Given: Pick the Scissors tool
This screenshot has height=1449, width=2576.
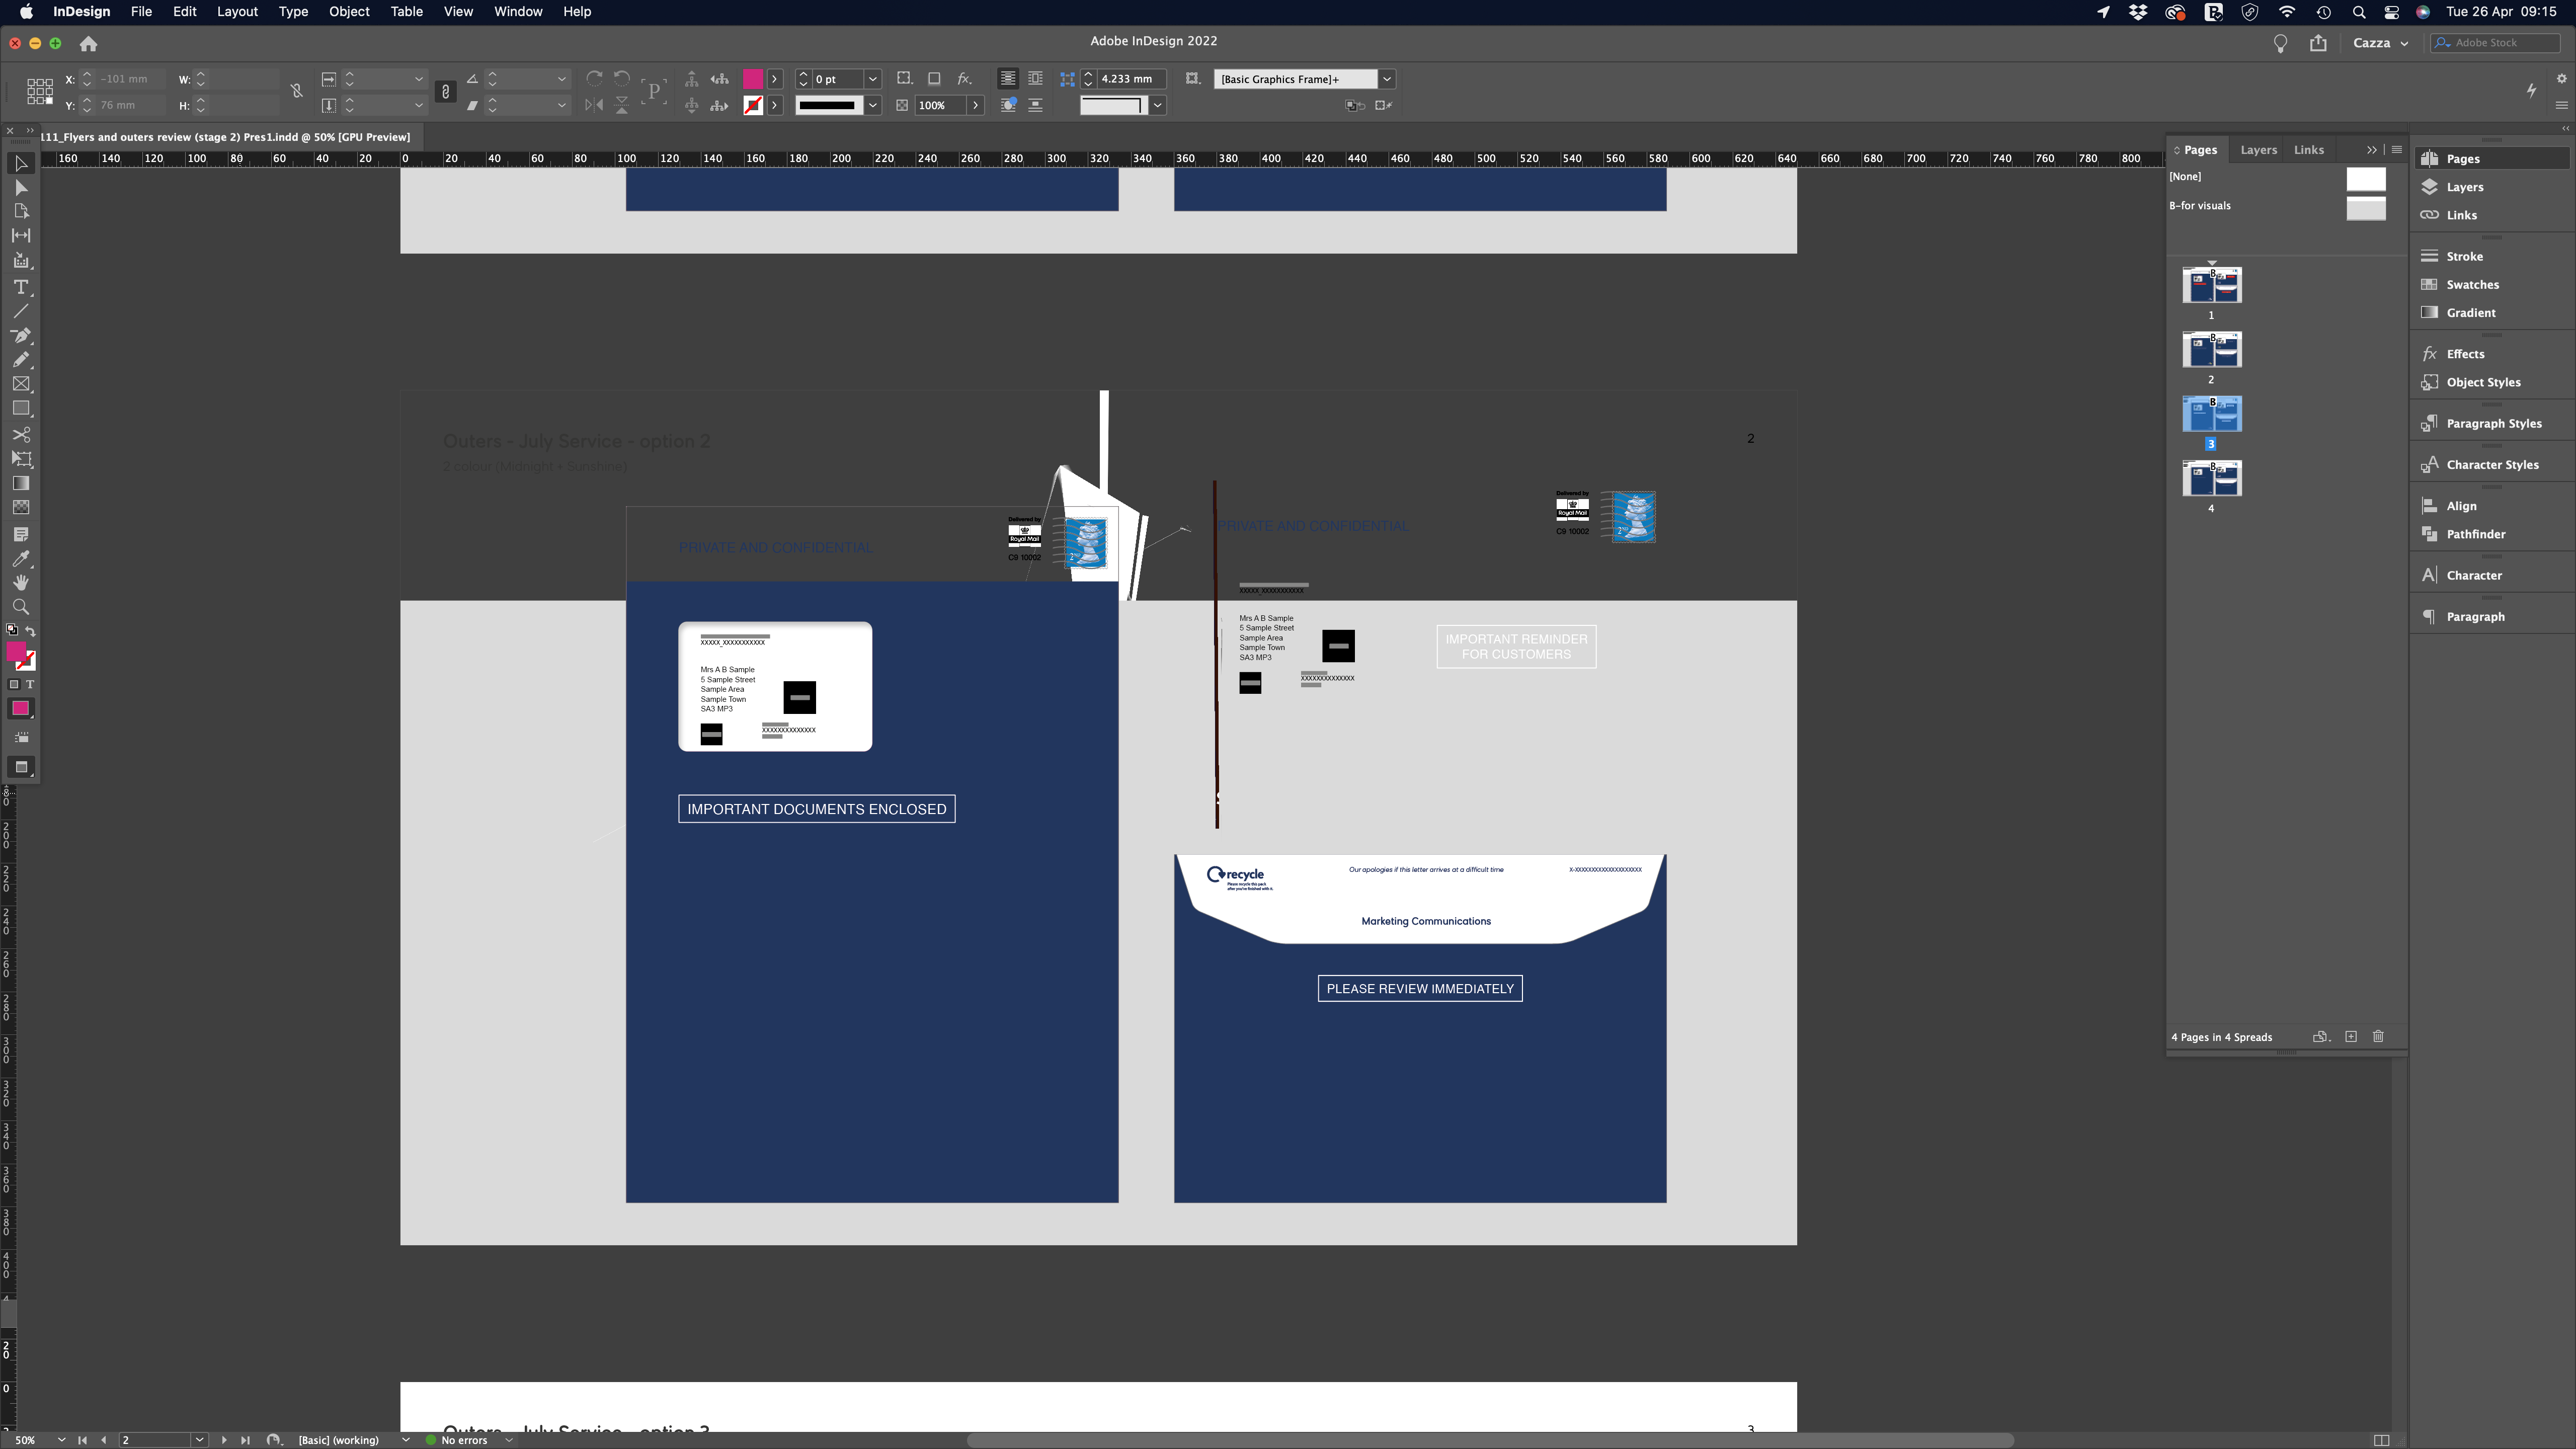Looking at the screenshot, I should coord(21,434).
